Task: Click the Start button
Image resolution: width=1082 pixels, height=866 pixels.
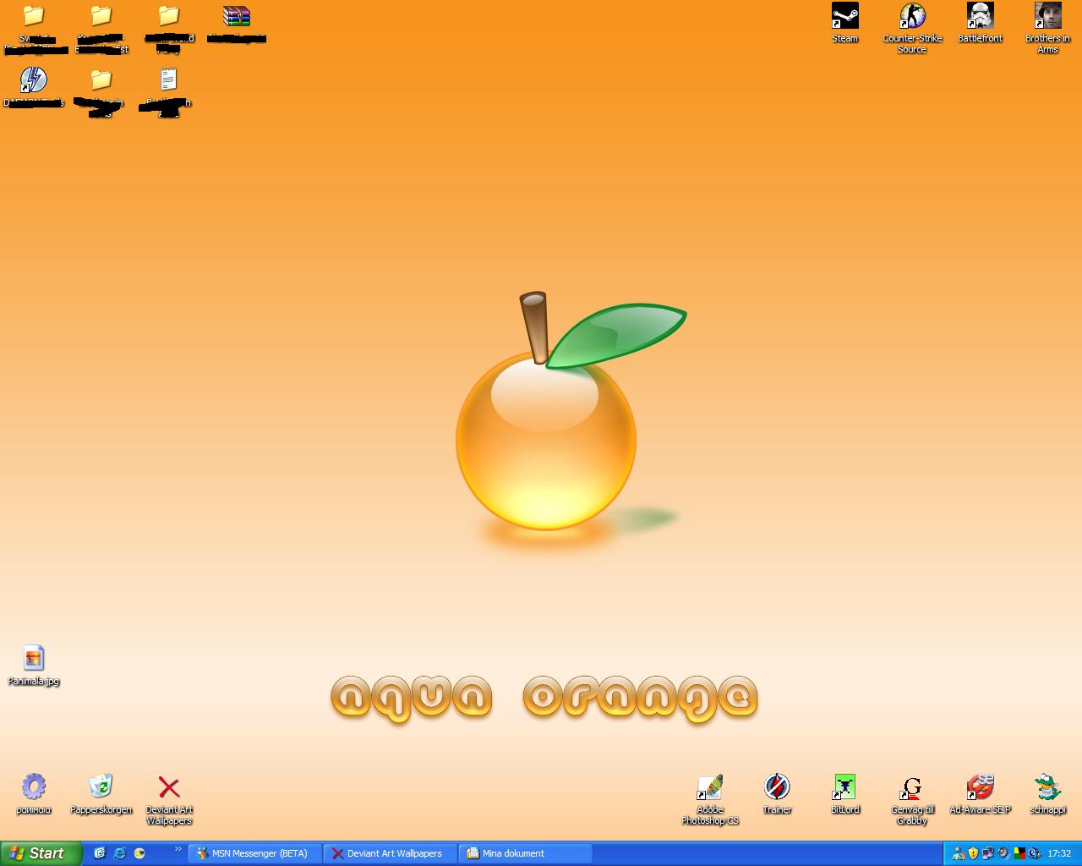Action: 41,853
